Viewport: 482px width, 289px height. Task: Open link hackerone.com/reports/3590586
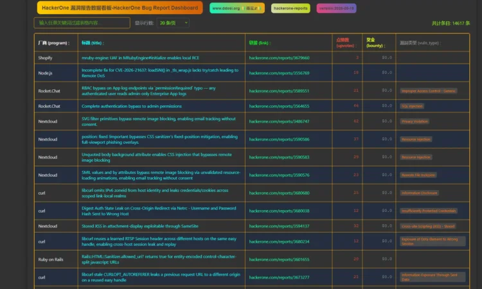(x=279, y=139)
